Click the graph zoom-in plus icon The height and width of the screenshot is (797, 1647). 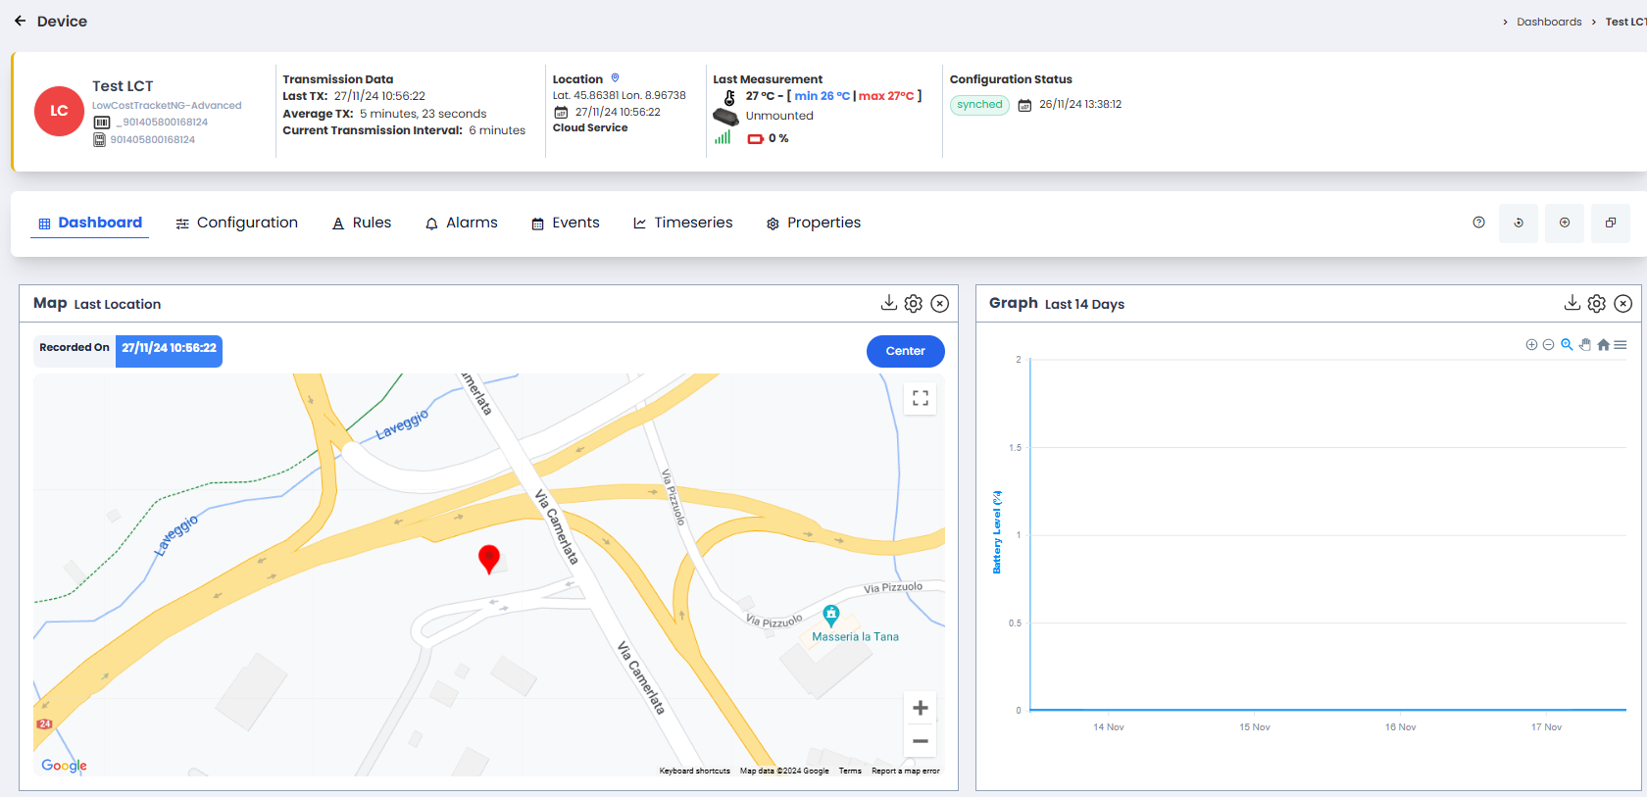[x=1531, y=344]
